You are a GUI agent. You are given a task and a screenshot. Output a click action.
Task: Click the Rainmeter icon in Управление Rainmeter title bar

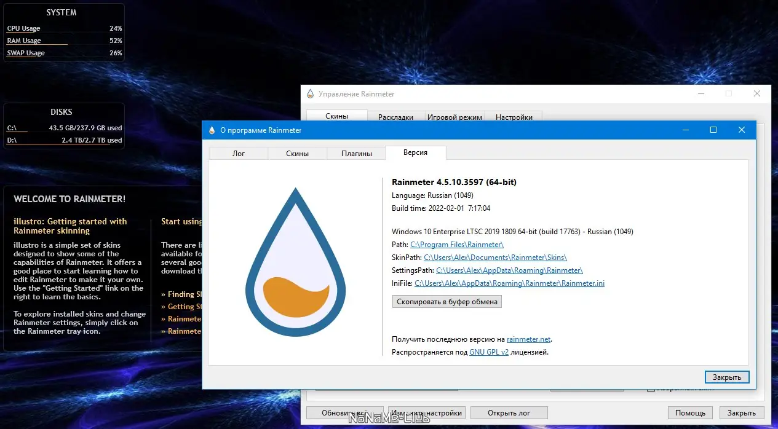click(310, 94)
